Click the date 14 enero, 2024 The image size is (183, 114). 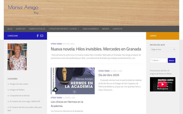coord(69,98)
